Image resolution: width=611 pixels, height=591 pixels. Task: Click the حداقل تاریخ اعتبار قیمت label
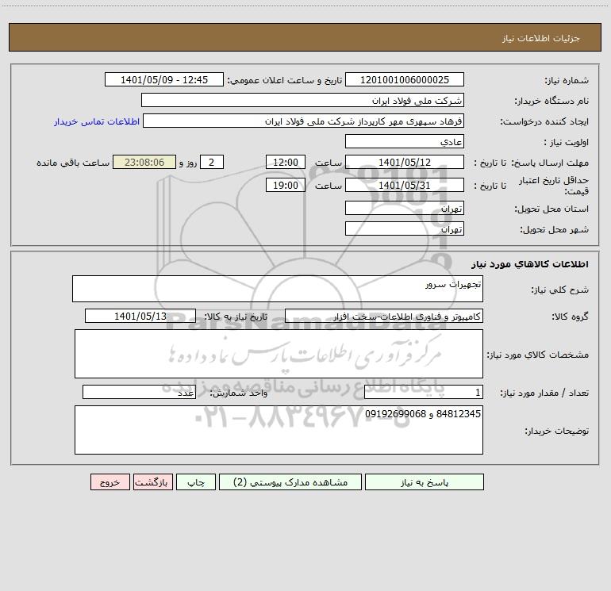tap(554, 186)
